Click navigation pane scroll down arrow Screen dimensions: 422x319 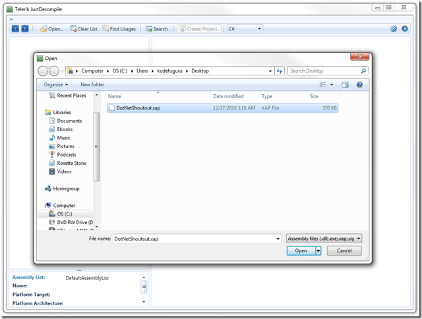point(97,227)
